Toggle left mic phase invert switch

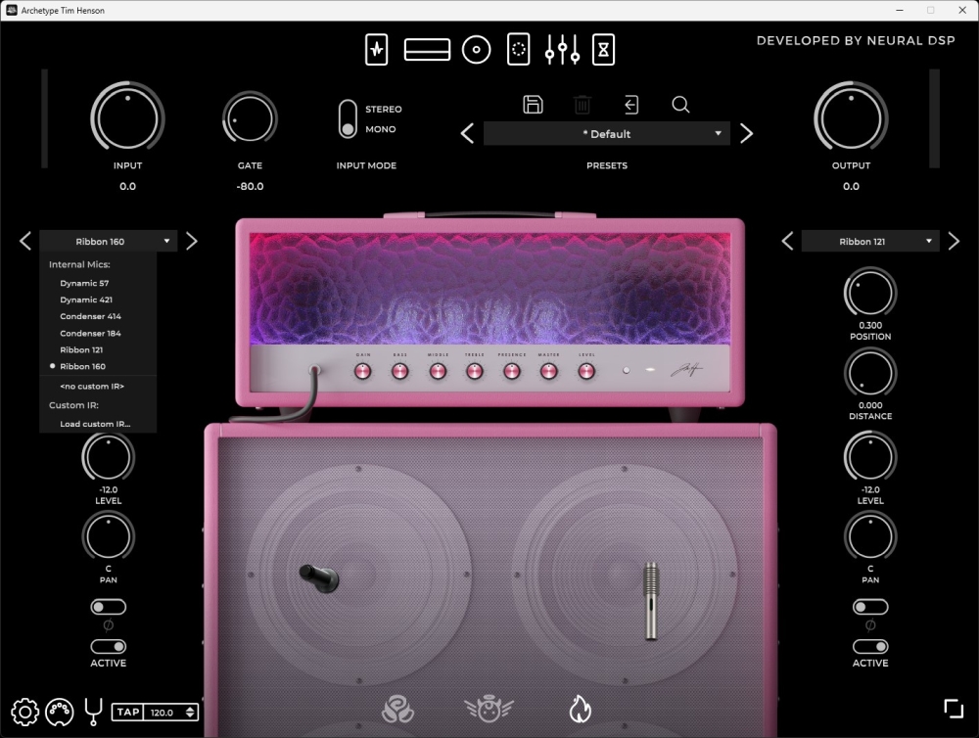coord(108,607)
